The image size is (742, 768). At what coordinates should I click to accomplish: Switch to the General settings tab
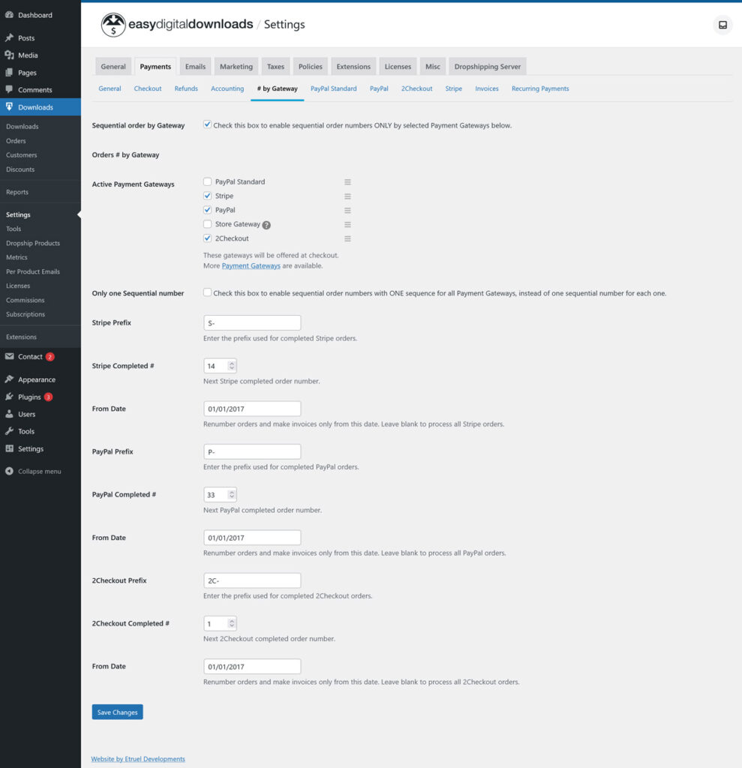[x=113, y=67]
